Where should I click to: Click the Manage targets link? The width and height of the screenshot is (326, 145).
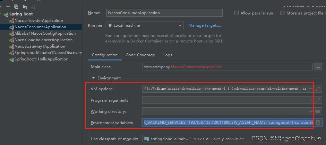(x=205, y=25)
